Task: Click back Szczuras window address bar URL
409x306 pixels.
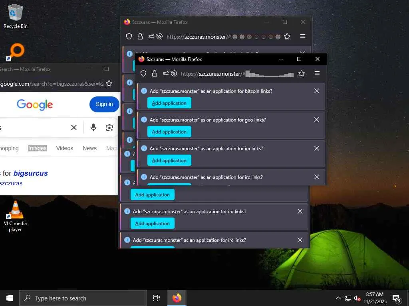Action: pos(224,37)
